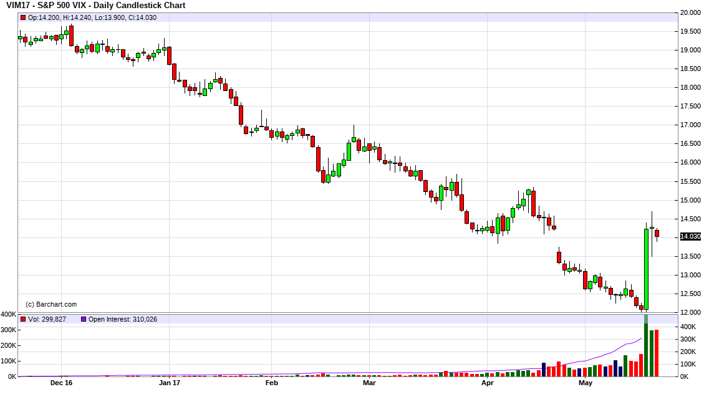704x402 pixels.
Task: Click the right open interest axis 300K label
Action: pos(688,340)
